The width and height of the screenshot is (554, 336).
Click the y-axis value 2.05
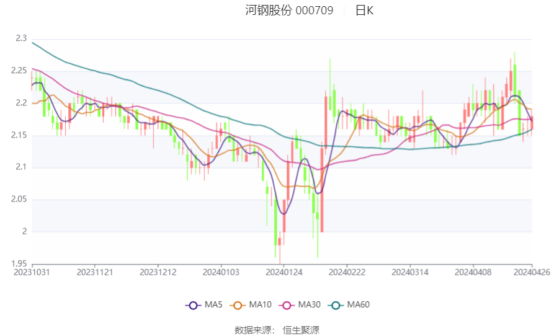pyautogui.click(x=19, y=200)
